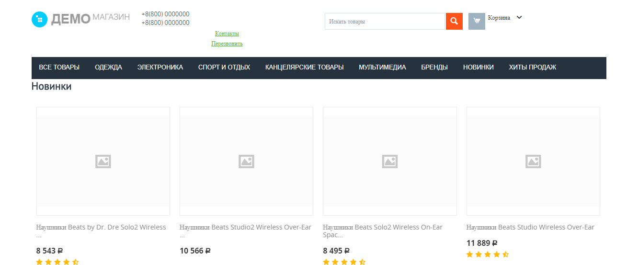Open Наушники Beats Studio2 Wireless Over-Ear title
The width and height of the screenshot is (627, 265).
pyautogui.click(x=245, y=230)
